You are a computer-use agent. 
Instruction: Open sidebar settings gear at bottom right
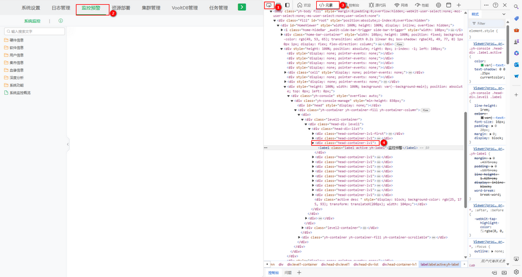coord(517,272)
